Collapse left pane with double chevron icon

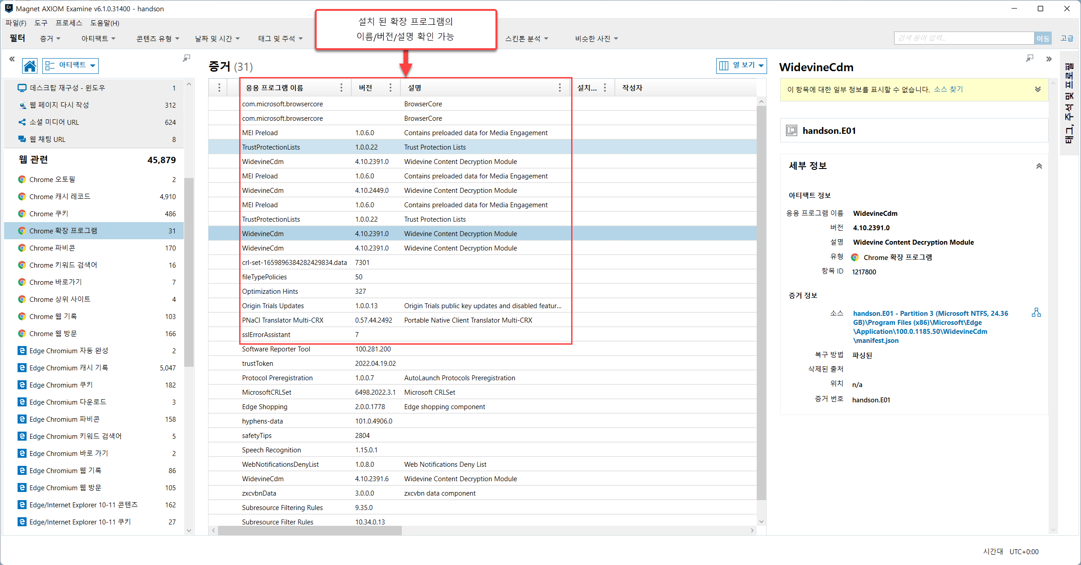12,59
